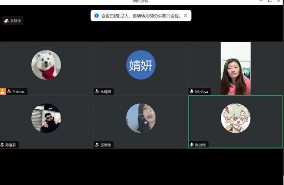Click 林婧妍's muted microphone icon

[97, 91]
